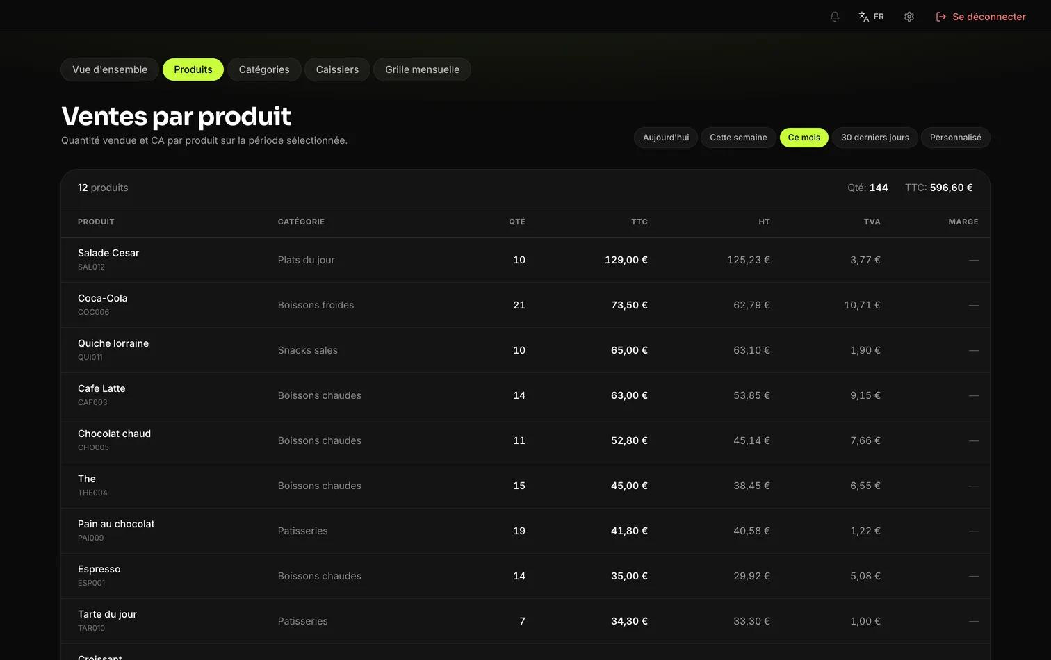Click the Snacks sales category cell
The height and width of the screenshot is (660, 1051).
click(308, 350)
